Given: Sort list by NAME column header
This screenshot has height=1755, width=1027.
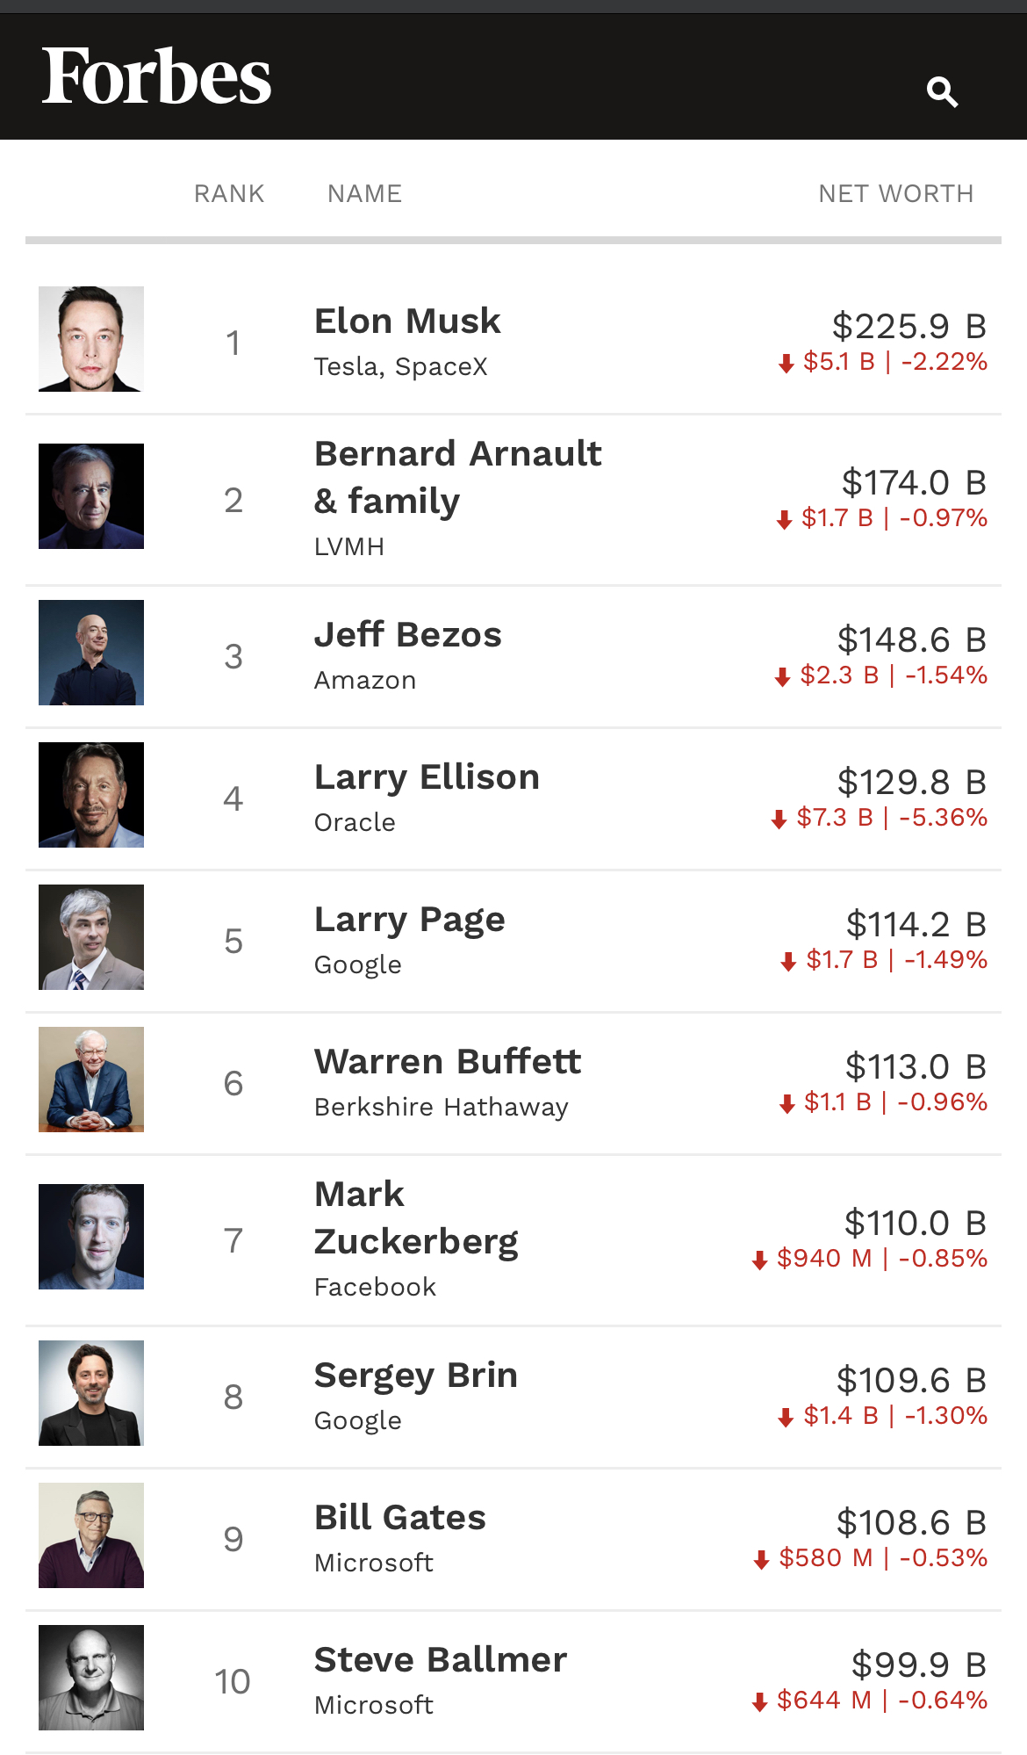Looking at the screenshot, I should (365, 193).
